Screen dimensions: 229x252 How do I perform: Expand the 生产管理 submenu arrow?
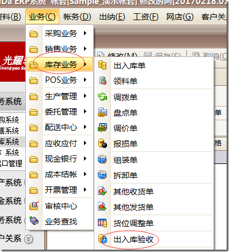point(85,96)
